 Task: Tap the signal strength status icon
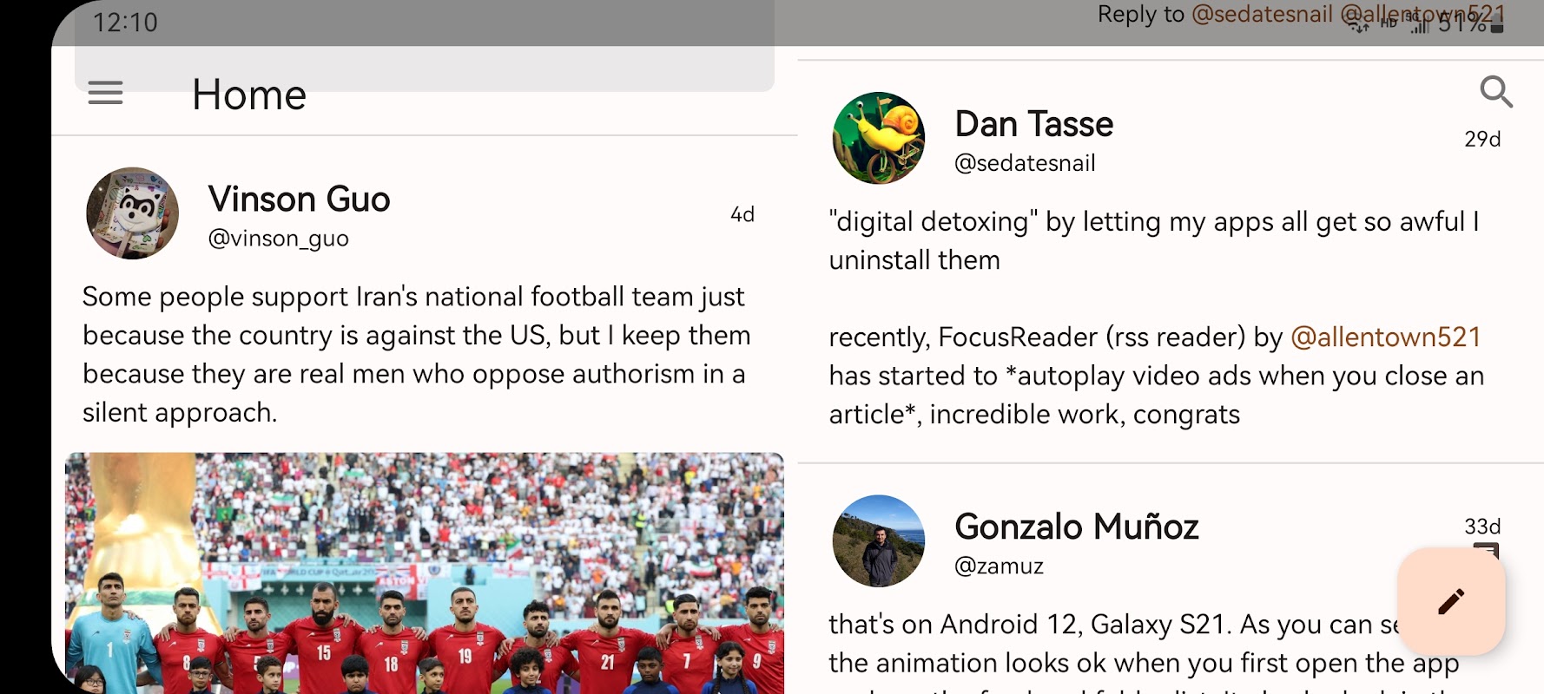[1419, 26]
